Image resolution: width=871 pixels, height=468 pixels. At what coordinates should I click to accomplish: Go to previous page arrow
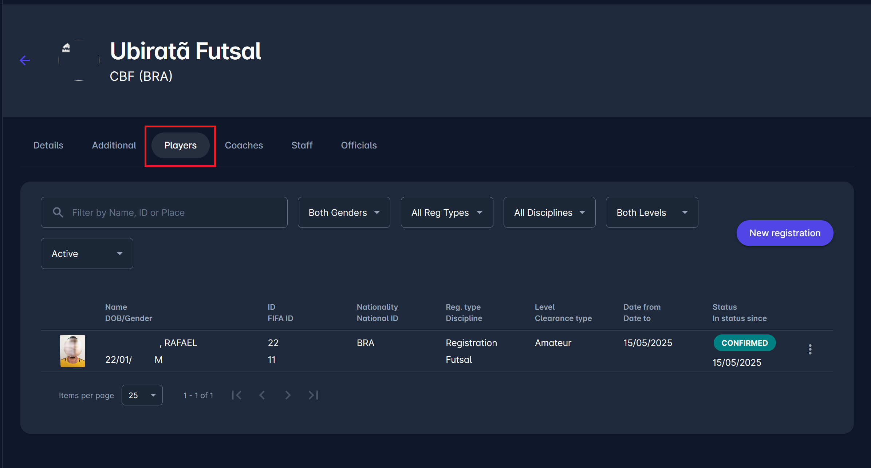tap(262, 395)
